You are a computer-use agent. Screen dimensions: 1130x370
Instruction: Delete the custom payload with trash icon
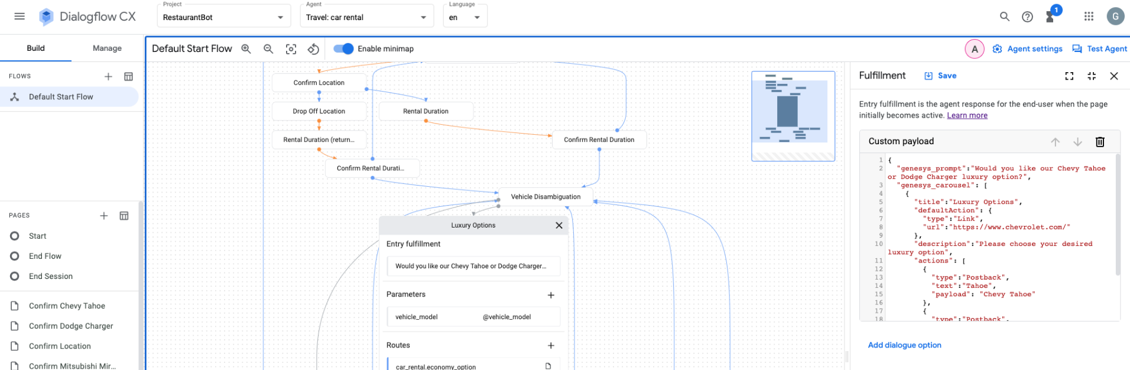1100,142
